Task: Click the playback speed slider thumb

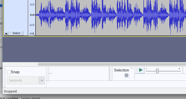Action: coord(157,71)
